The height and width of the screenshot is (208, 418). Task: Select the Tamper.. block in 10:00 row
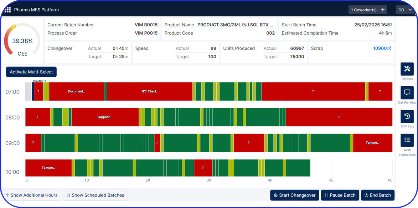click(x=48, y=168)
